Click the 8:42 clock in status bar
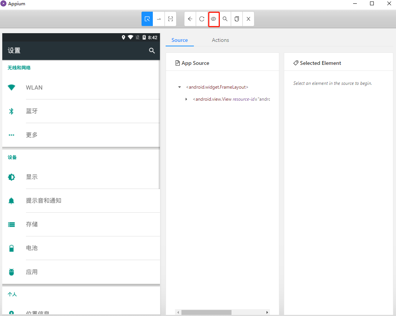This screenshot has height=316, width=396. point(152,37)
